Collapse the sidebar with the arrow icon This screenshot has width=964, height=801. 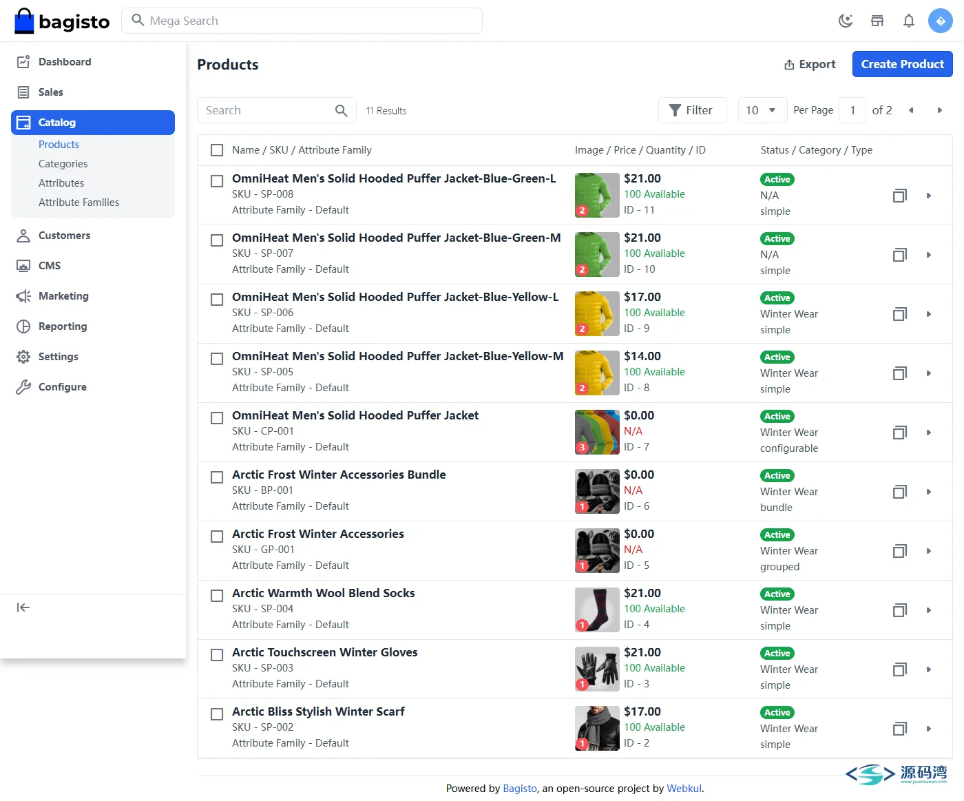click(23, 607)
